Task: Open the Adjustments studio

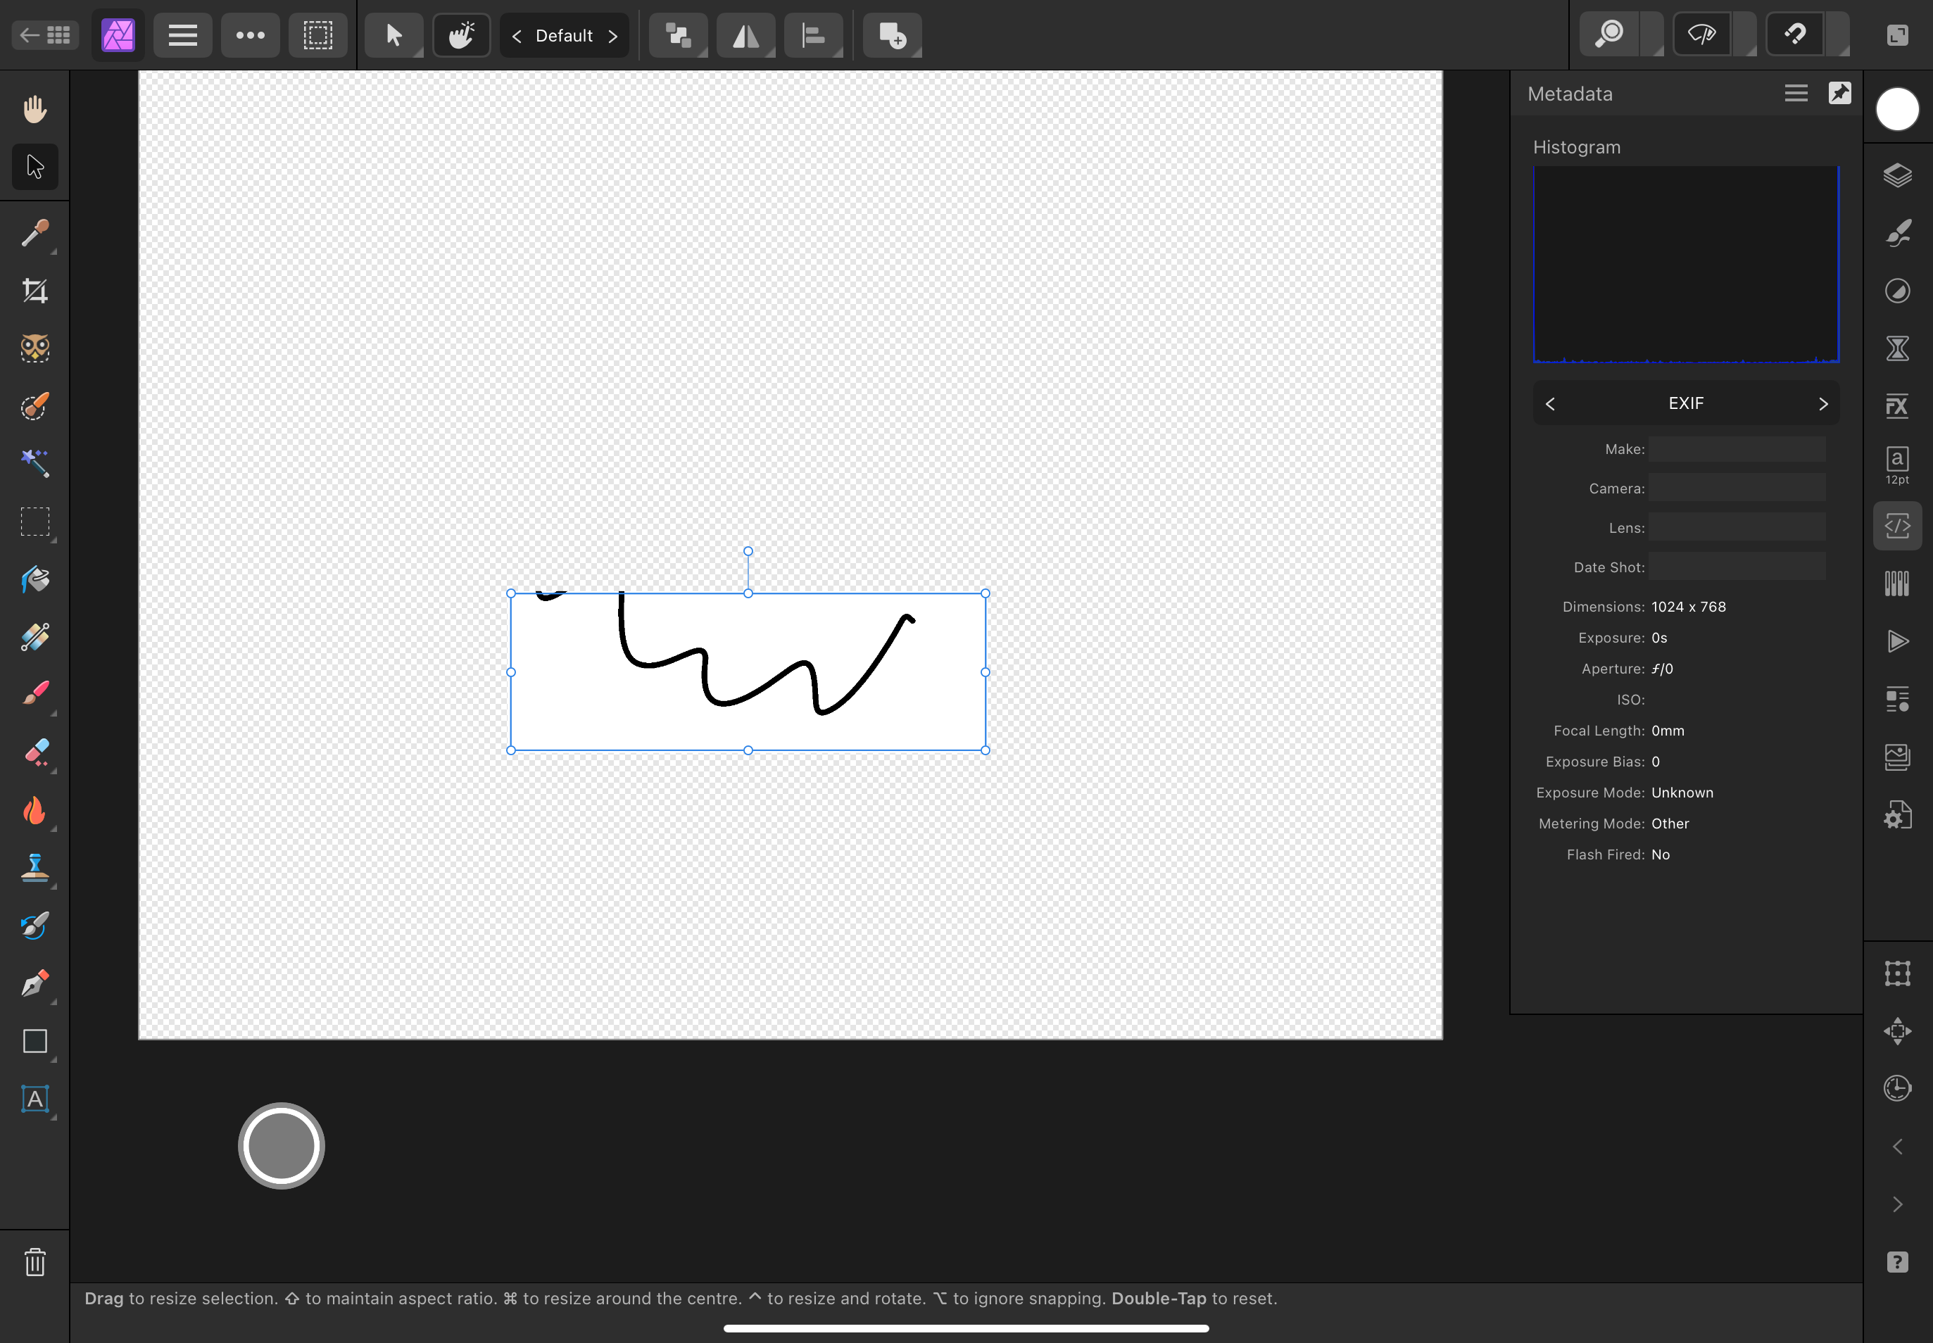Action: pyautogui.click(x=1898, y=290)
